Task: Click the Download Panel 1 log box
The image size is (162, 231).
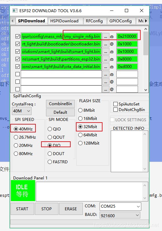Action: [x=92, y=191]
